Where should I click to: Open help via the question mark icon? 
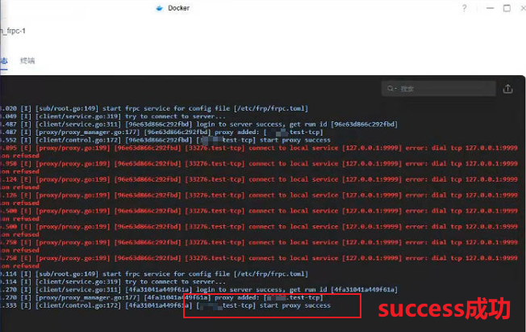tap(464, 8)
